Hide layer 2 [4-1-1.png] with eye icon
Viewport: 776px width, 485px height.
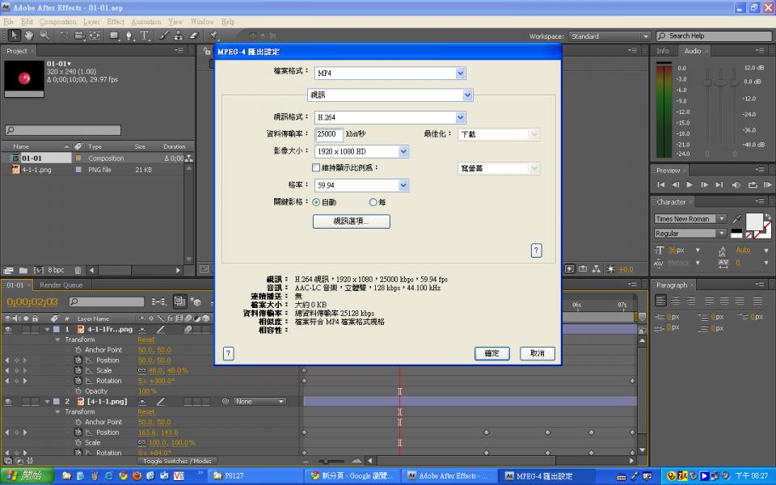[x=7, y=402]
